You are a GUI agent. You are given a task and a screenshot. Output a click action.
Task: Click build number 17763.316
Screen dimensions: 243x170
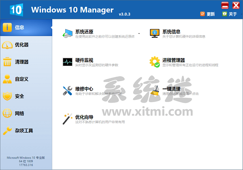[x=26, y=165]
